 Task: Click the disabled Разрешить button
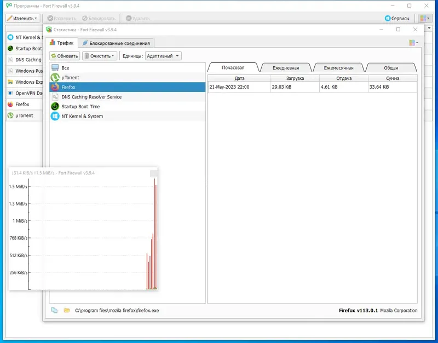click(x=62, y=19)
